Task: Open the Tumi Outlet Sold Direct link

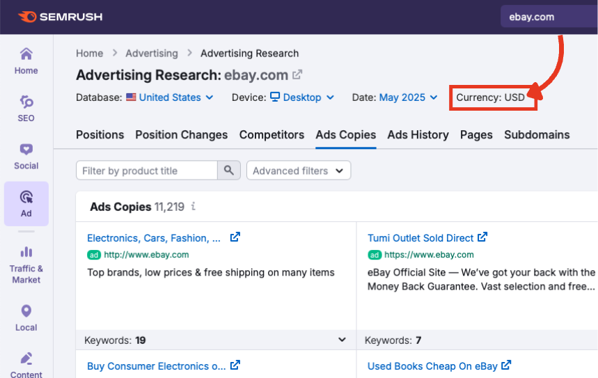Action: pyautogui.click(x=420, y=238)
